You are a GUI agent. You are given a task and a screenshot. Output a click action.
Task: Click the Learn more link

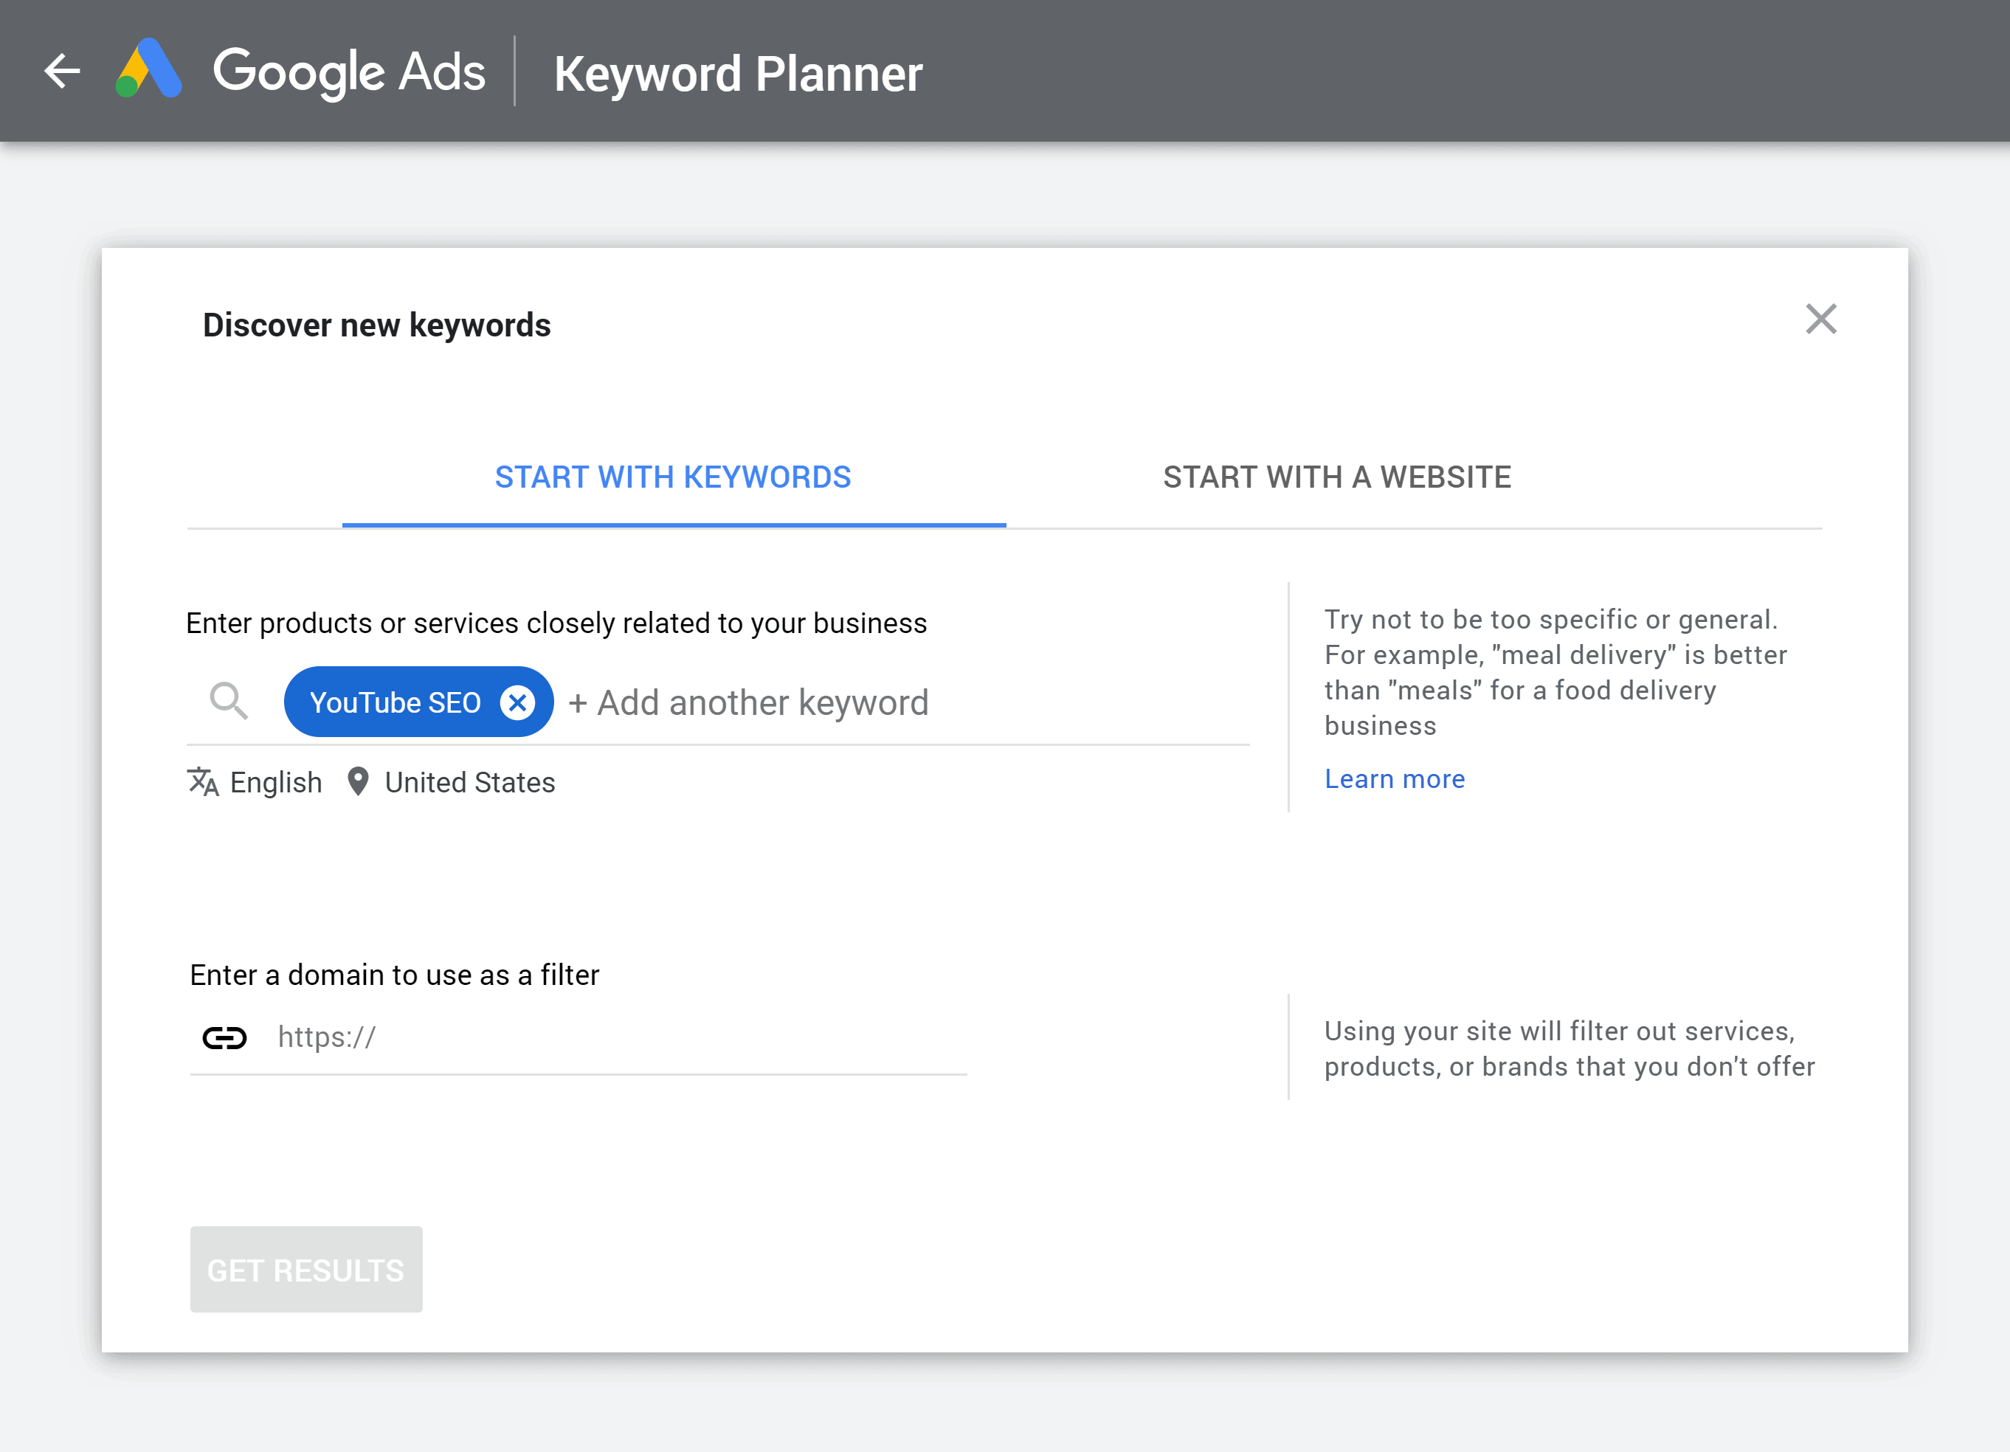pyautogui.click(x=1395, y=778)
